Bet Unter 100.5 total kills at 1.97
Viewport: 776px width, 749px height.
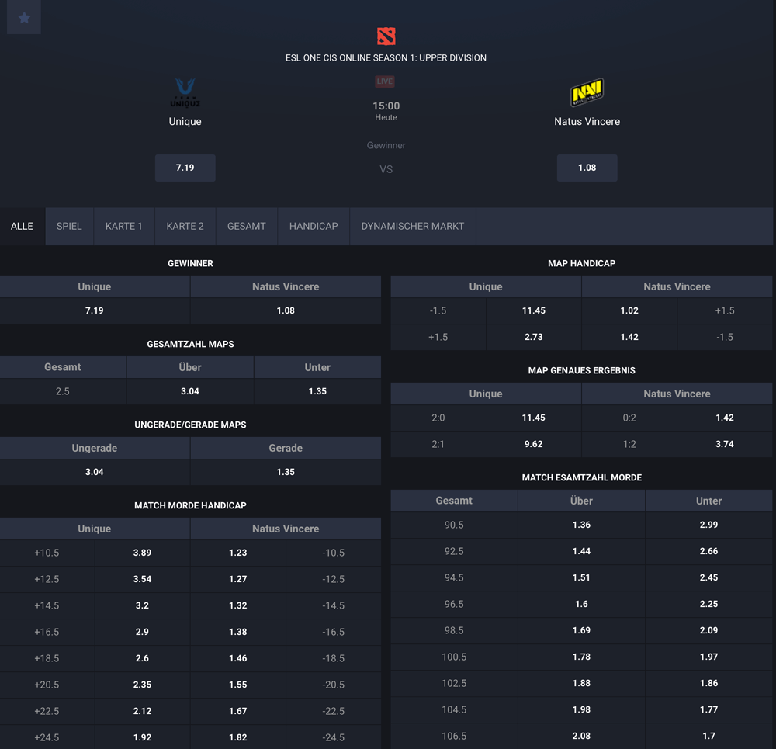click(708, 657)
